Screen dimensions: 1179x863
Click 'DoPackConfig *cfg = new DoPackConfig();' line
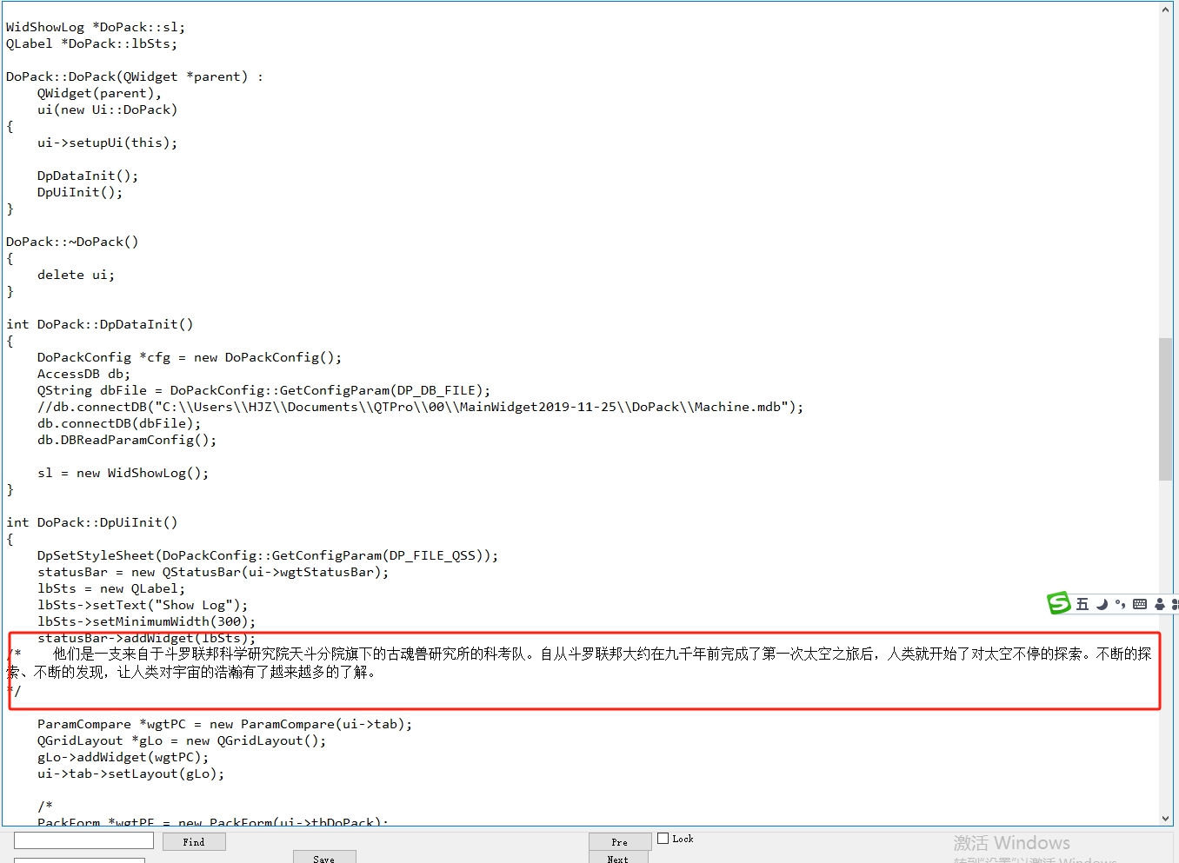(190, 357)
